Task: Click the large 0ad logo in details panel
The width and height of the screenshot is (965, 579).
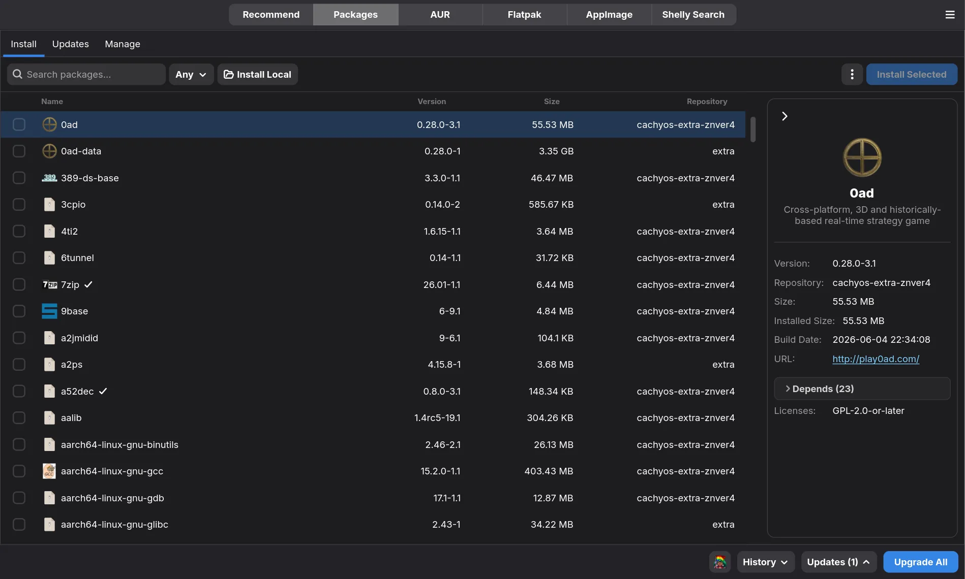Action: pos(862,157)
